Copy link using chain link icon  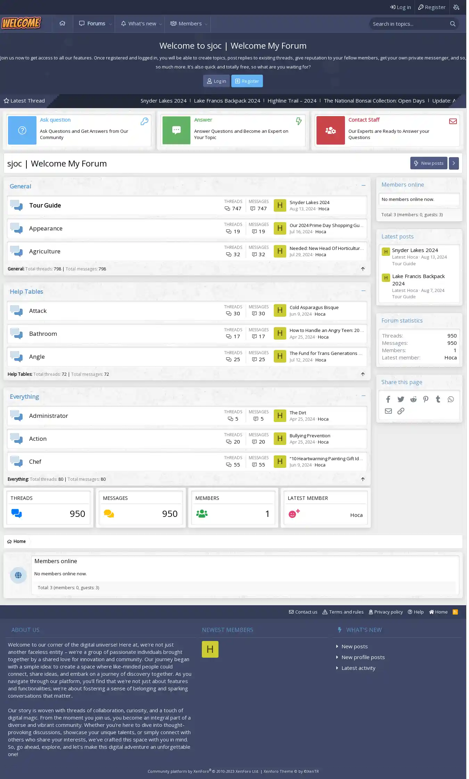[x=401, y=411]
